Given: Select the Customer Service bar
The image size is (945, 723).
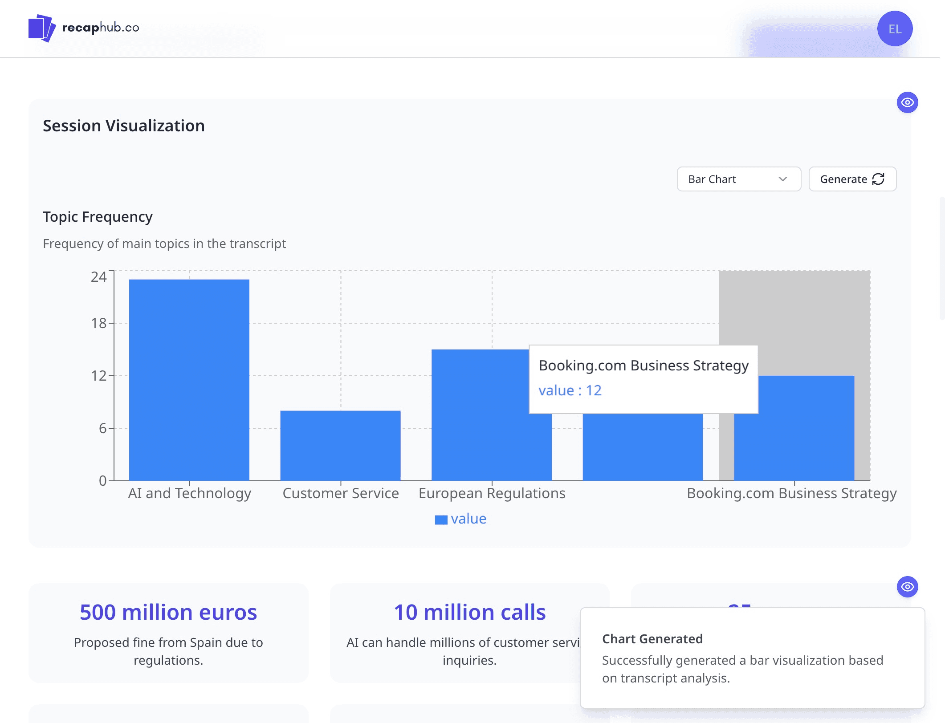Looking at the screenshot, I should click(x=340, y=445).
